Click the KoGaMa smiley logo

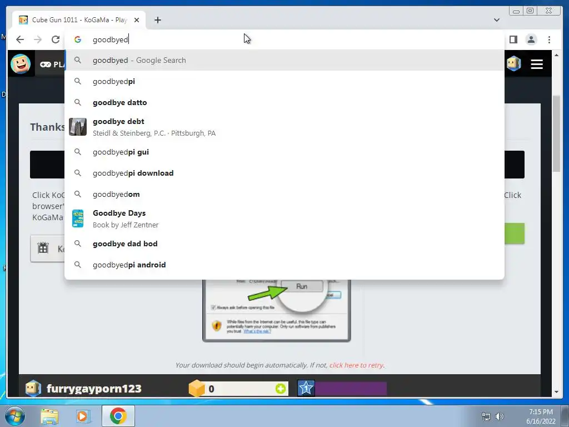(21, 64)
